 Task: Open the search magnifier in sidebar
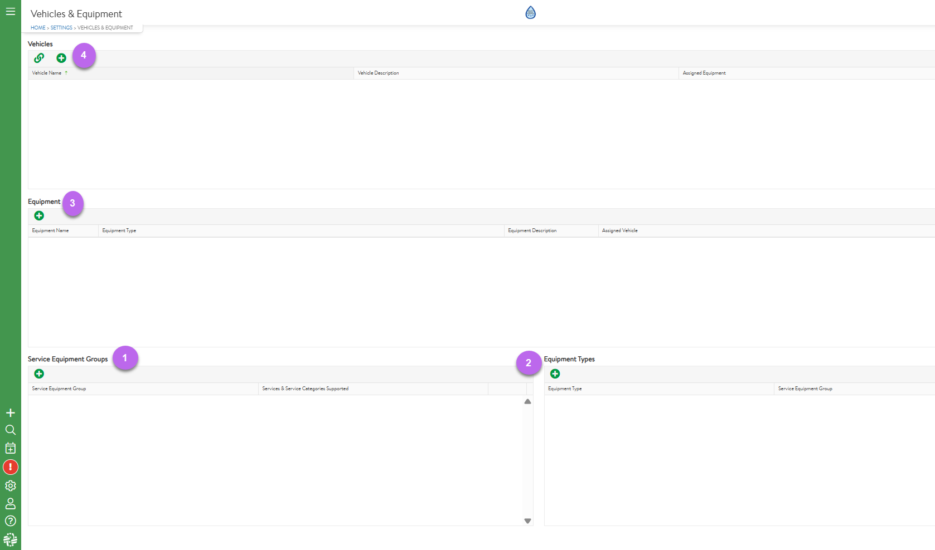10,430
